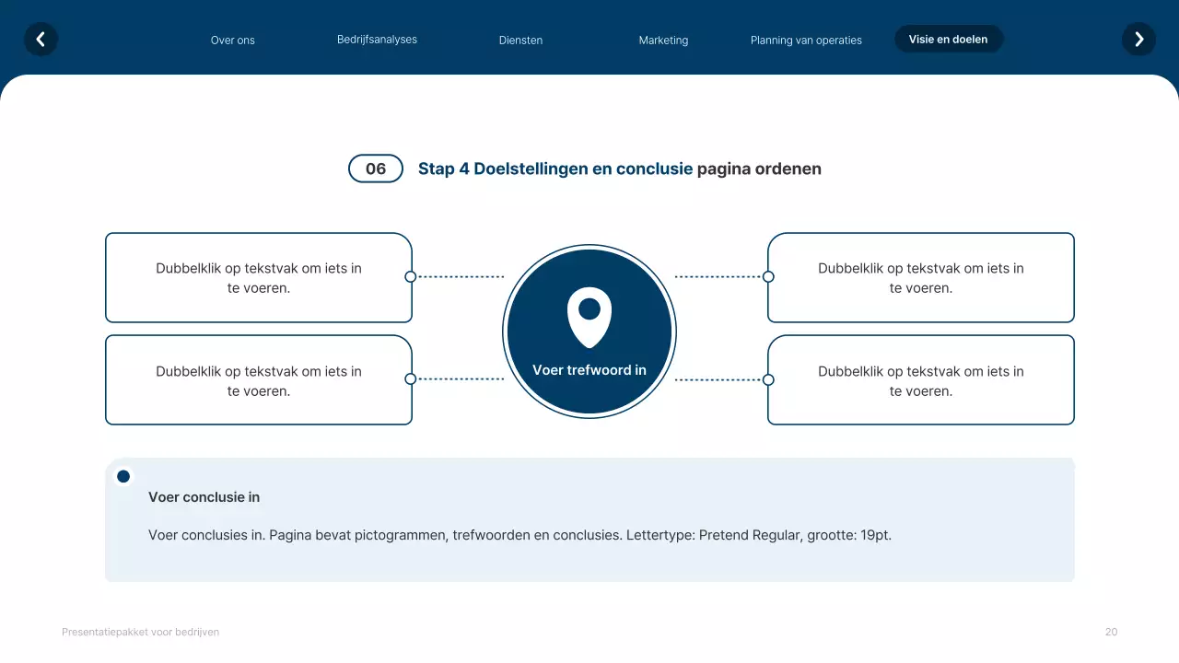Click the page number '20'
The image size is (1179, 663).
point(1111,632)
